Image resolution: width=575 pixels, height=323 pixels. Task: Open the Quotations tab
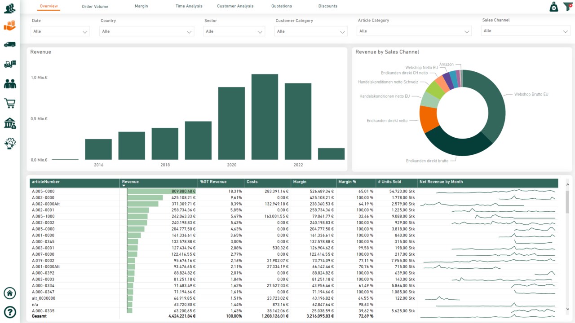pos(282,6)
